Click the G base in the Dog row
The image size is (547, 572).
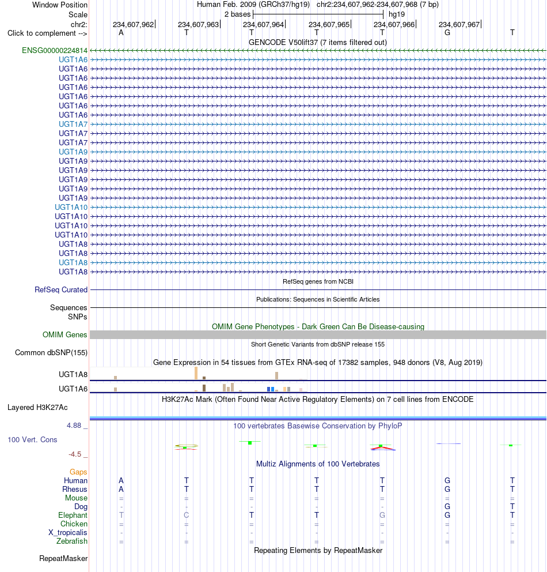pos(447,506)
